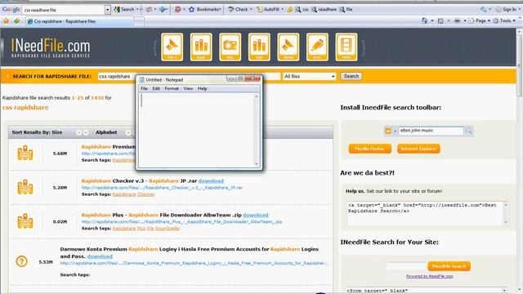Find the word 'file' using toolbar button
Screen dimensions: 523x294
coord(346,9)
